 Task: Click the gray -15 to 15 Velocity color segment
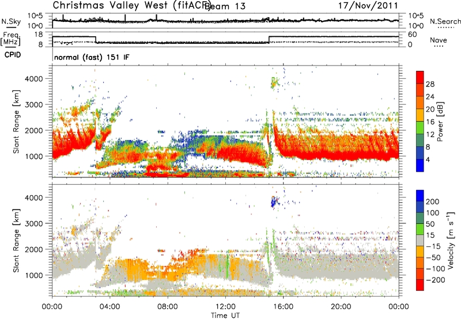click(420, 240)
